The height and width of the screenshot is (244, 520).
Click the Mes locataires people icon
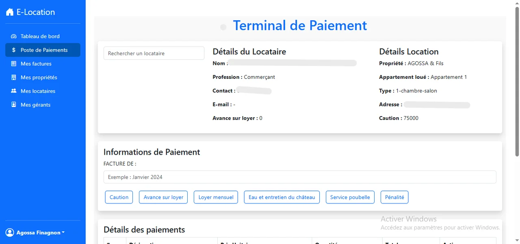coord(14,91)
